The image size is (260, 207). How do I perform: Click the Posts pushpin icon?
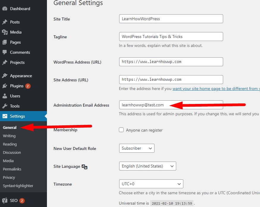[x=5, y=22]
